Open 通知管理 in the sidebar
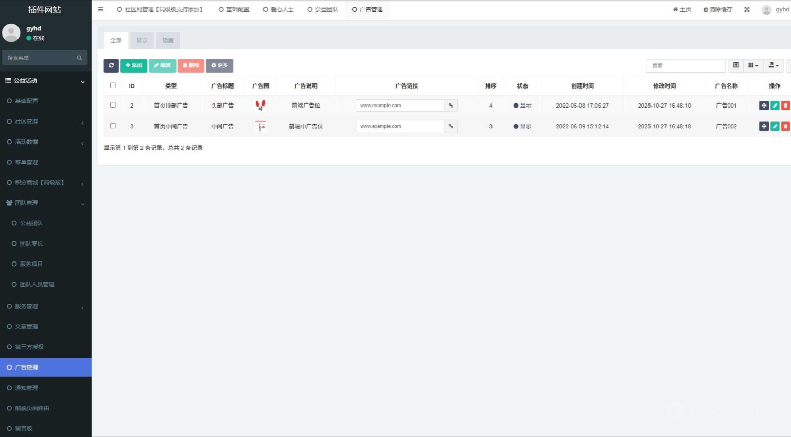Image resolution: width=791 pixels, height=437 pixels. tap(26, 388)
